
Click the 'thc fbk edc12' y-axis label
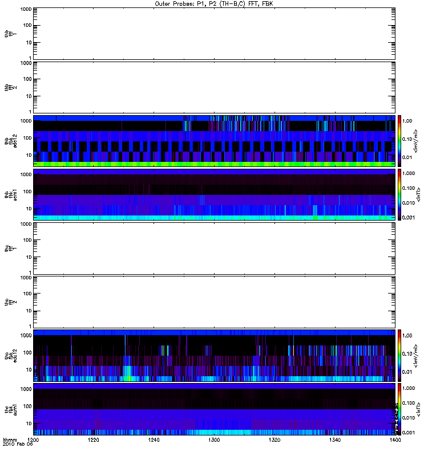coord(11,356)
